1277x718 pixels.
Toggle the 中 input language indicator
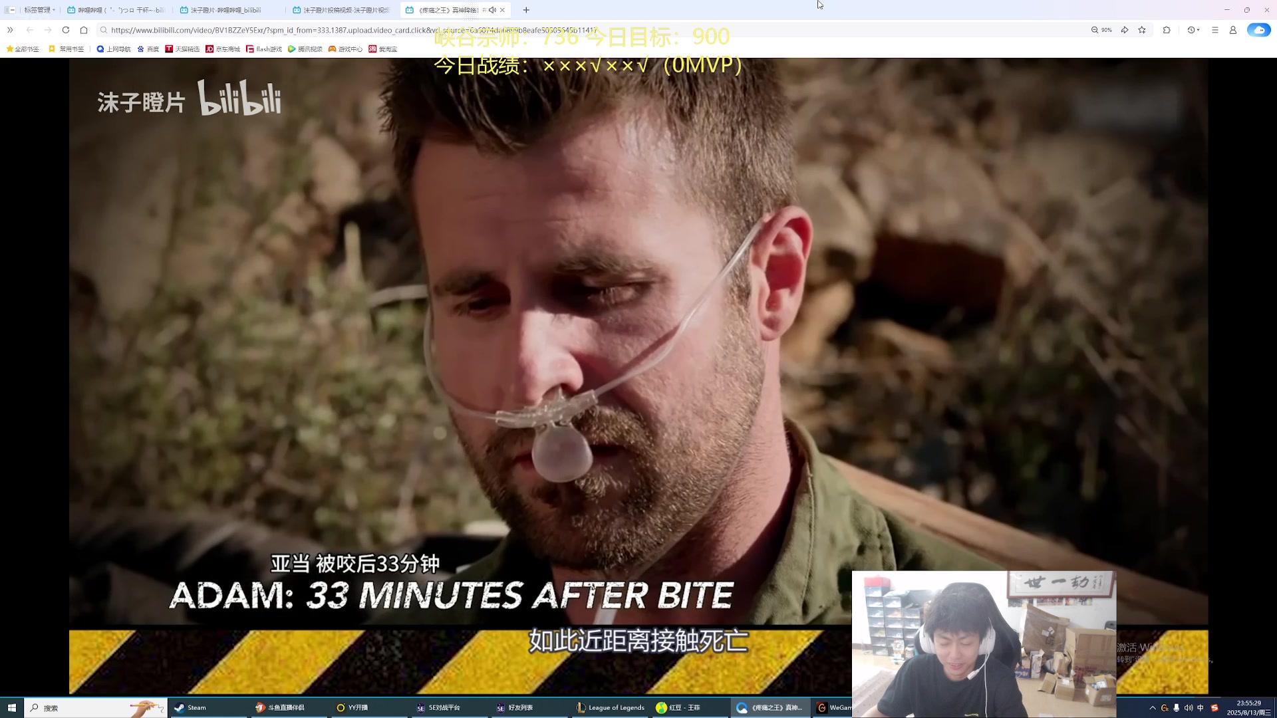1201,708
